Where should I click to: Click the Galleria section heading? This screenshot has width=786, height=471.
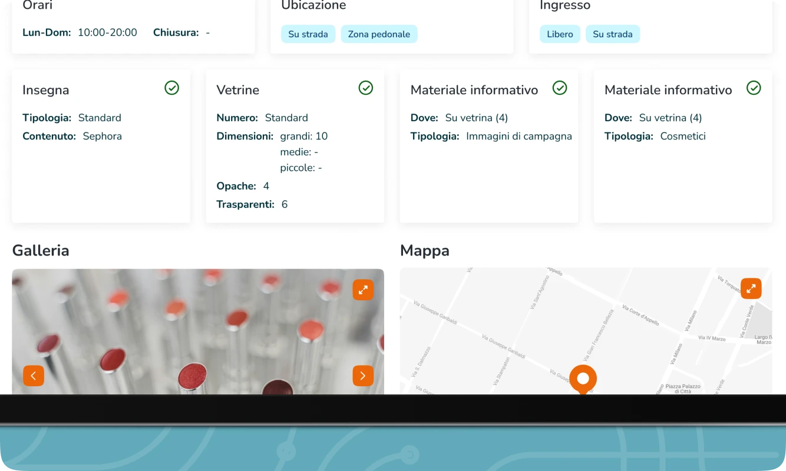tap(41, 250)
